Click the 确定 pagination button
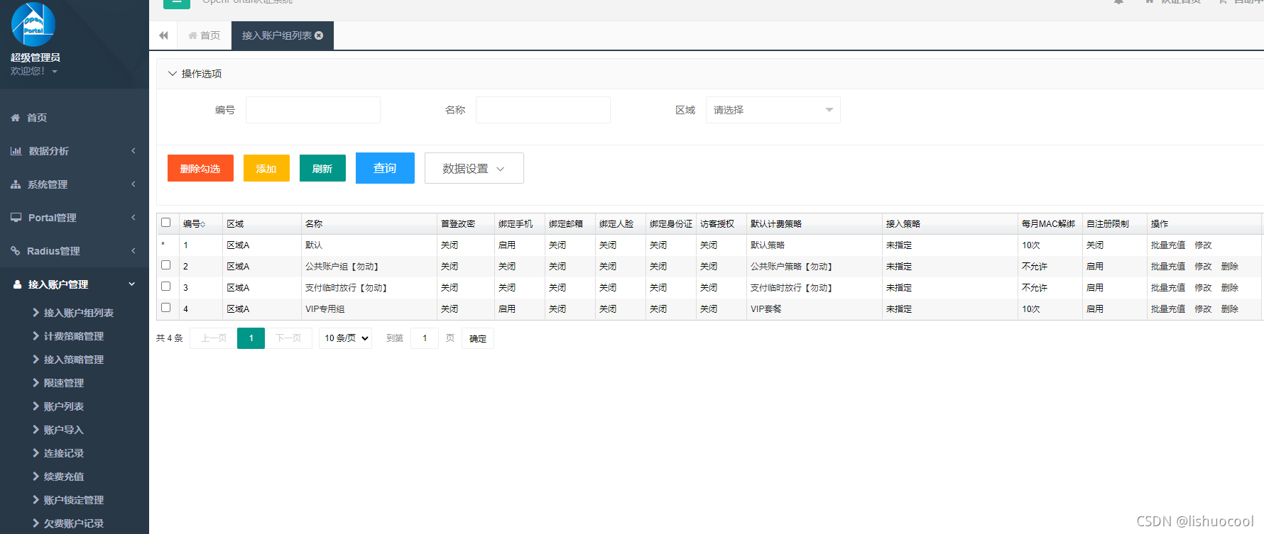 coord(478,338)
